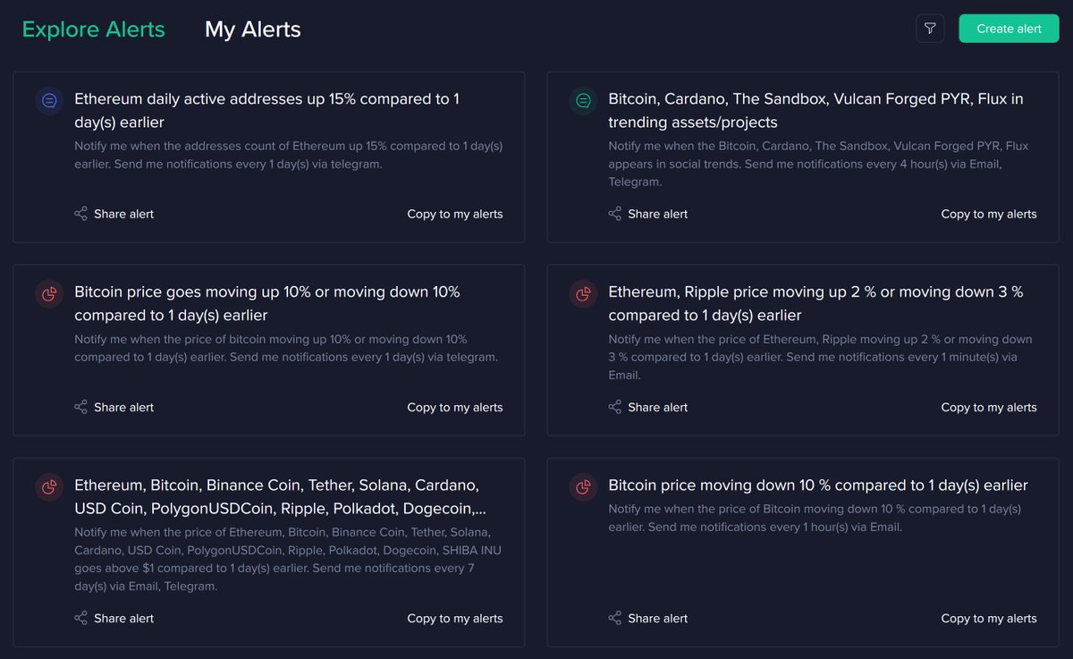
Task: Click the green trending assets alert icon
Action: click(582, 101)
